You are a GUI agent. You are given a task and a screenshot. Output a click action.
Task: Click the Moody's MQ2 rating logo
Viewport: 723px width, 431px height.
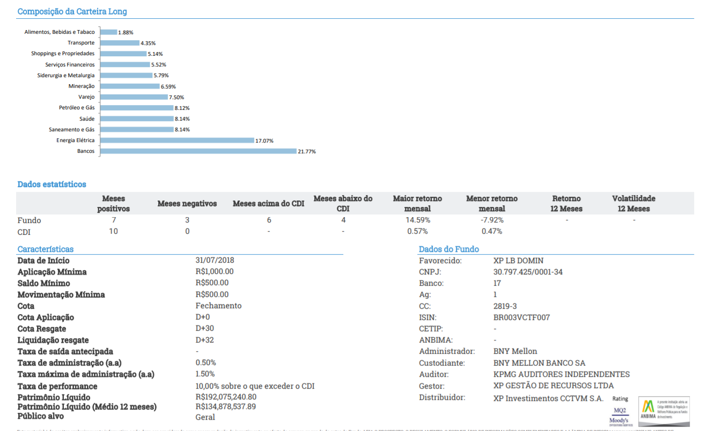coord(619,415)
